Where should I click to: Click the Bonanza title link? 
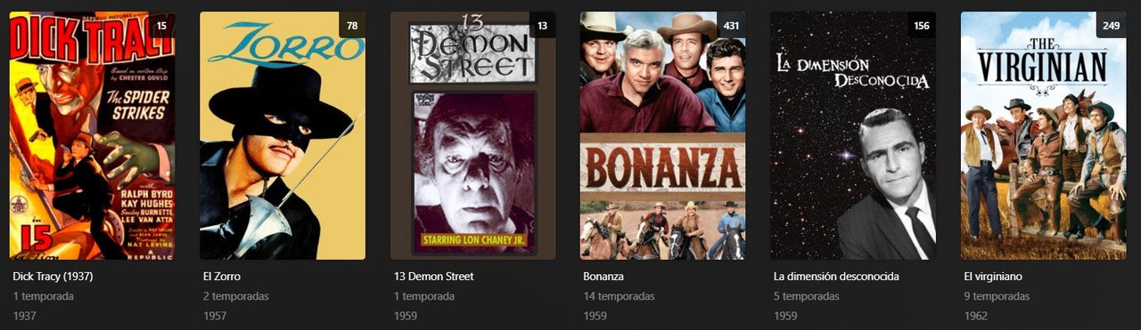[x=603, y=277]
